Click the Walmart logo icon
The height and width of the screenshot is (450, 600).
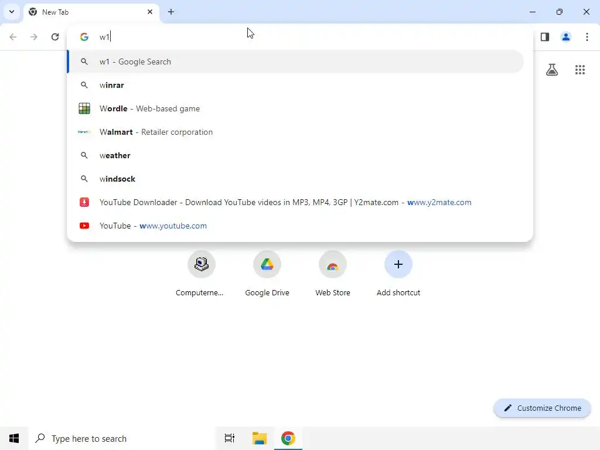point(84,132)
